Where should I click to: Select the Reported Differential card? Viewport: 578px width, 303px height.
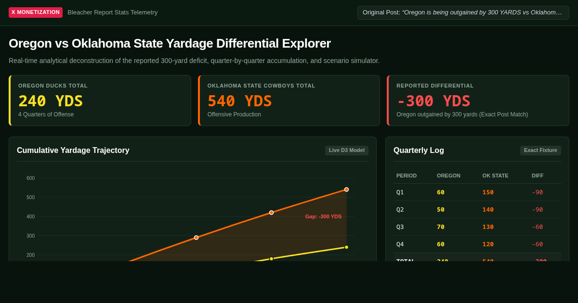tap(478, 101)
